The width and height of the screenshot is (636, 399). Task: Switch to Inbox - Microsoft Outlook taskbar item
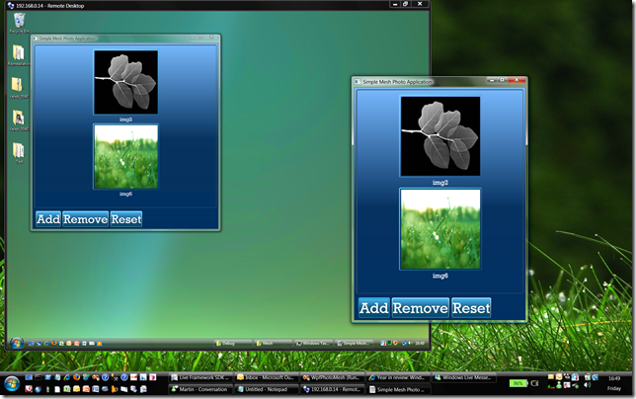[x=267, y=377]
